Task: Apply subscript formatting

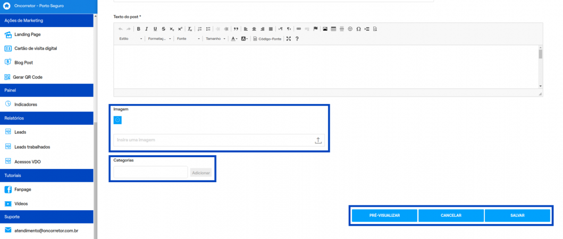Action: click(172, 29)
